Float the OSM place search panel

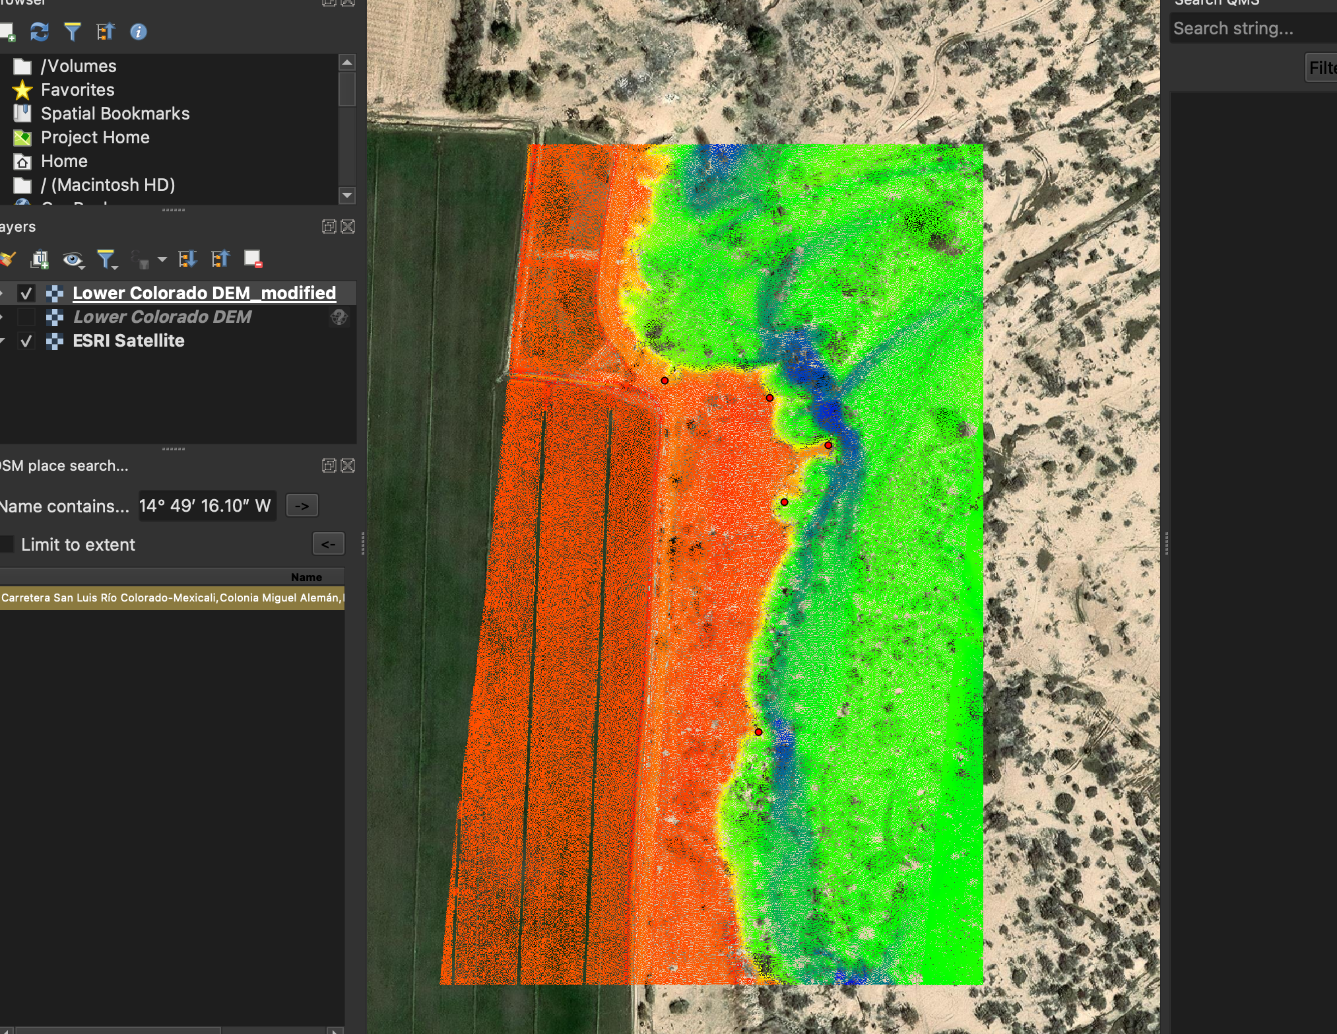pos(329,465)
